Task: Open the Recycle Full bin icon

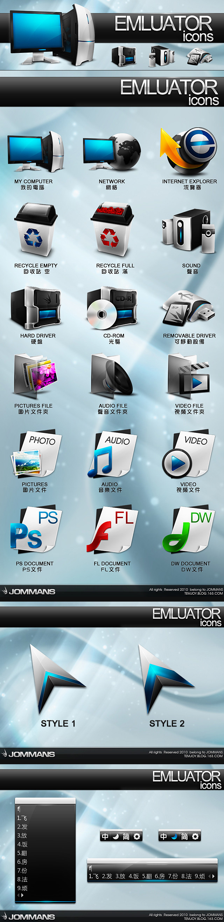Action: (112, 229)
